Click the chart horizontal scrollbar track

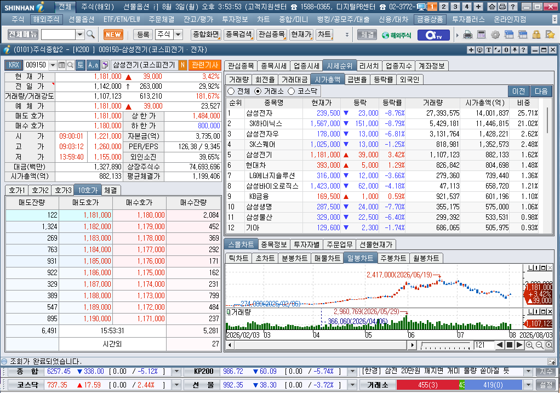tap(321, 345)
